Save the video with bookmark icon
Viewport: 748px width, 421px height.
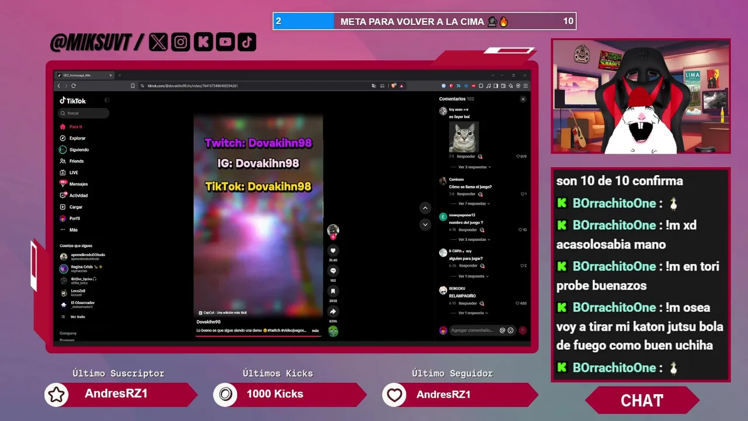(x=333, y=291)
